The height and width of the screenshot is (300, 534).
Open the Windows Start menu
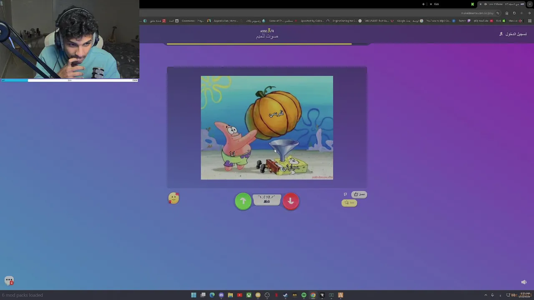click(x=194, y=295)
